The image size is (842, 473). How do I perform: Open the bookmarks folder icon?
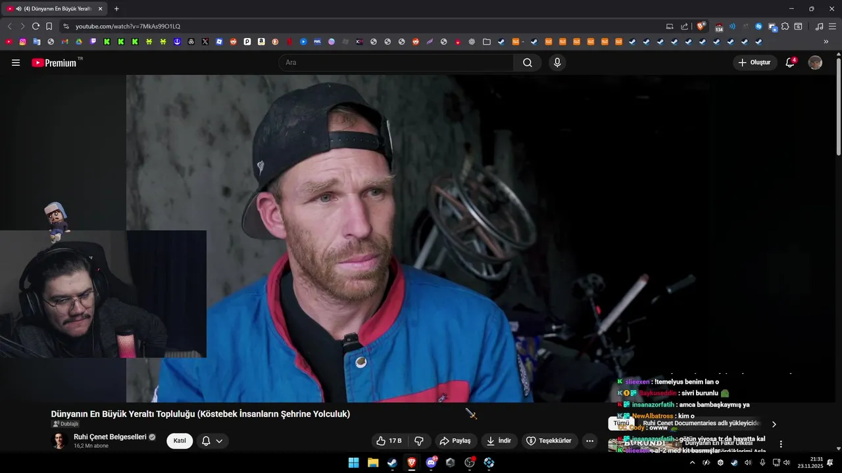[486, 41]
